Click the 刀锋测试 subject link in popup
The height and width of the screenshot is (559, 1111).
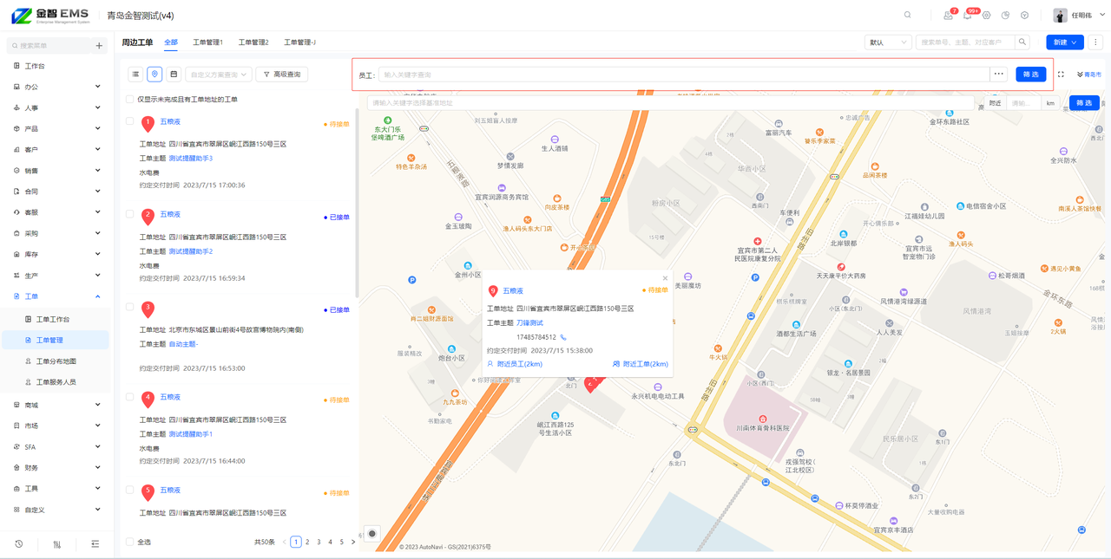[529, 323]
